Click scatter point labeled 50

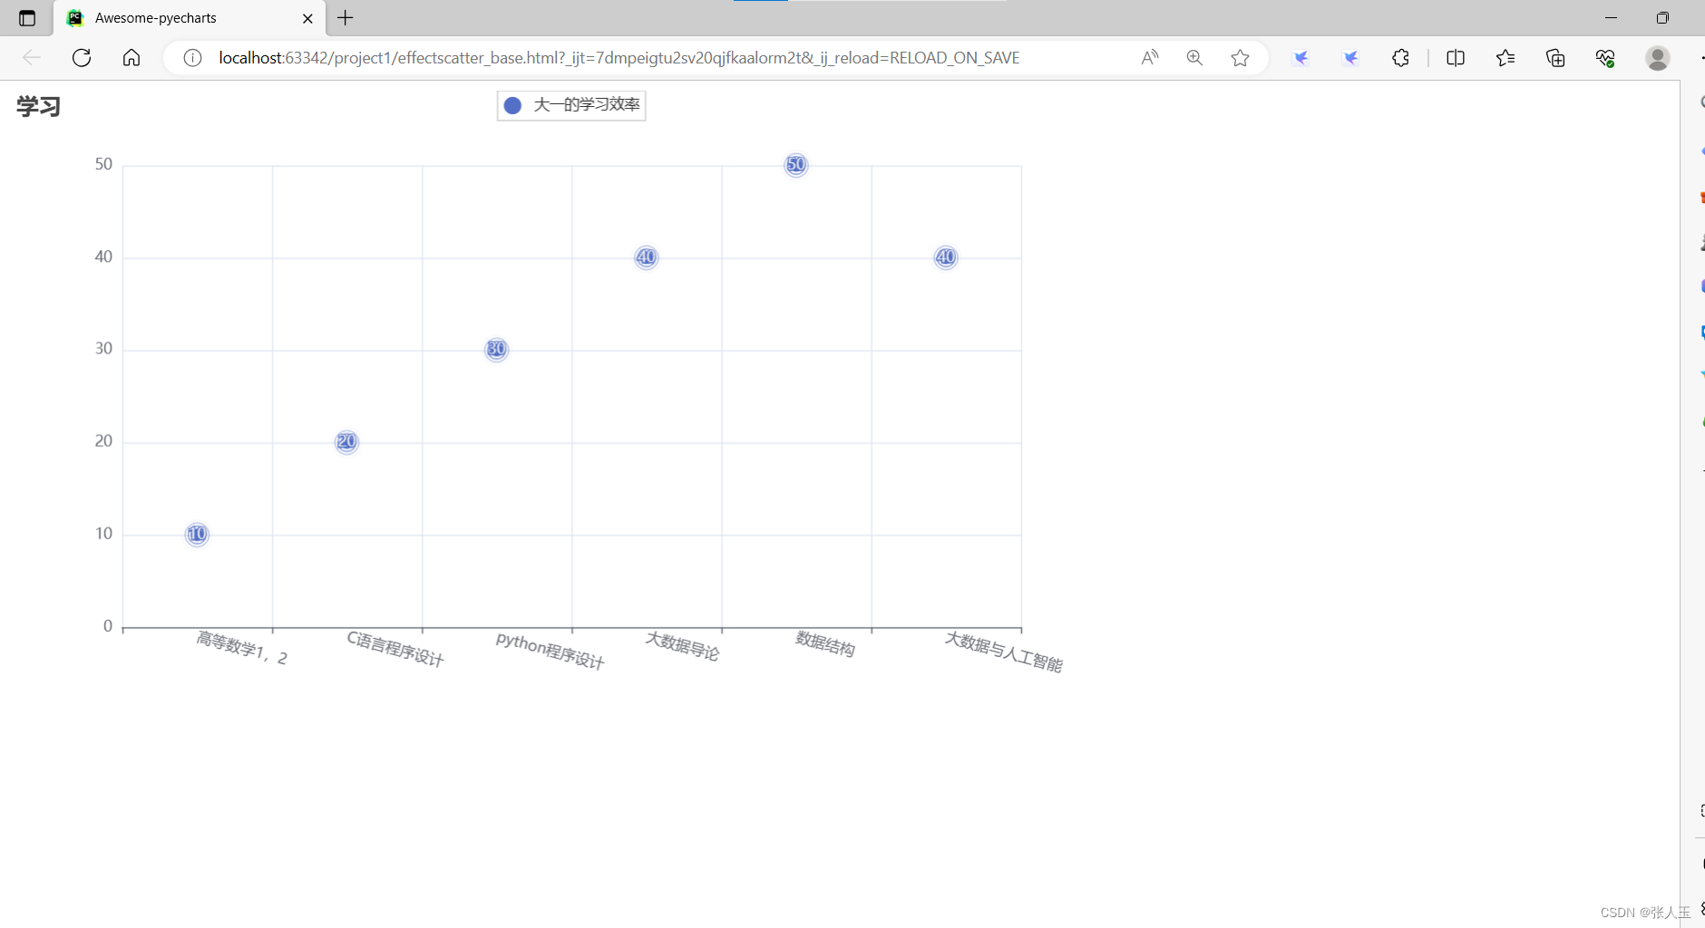click(795, 165)
